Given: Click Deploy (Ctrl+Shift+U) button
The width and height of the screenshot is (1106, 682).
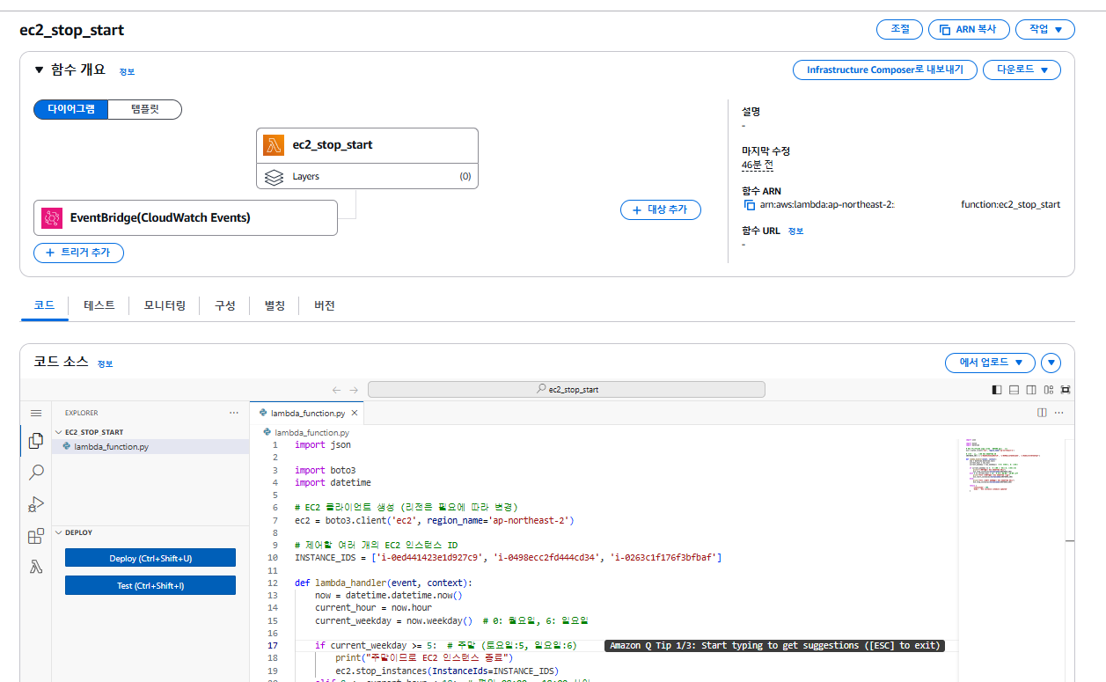Looking at the screenshot, I should pos(150,558).
